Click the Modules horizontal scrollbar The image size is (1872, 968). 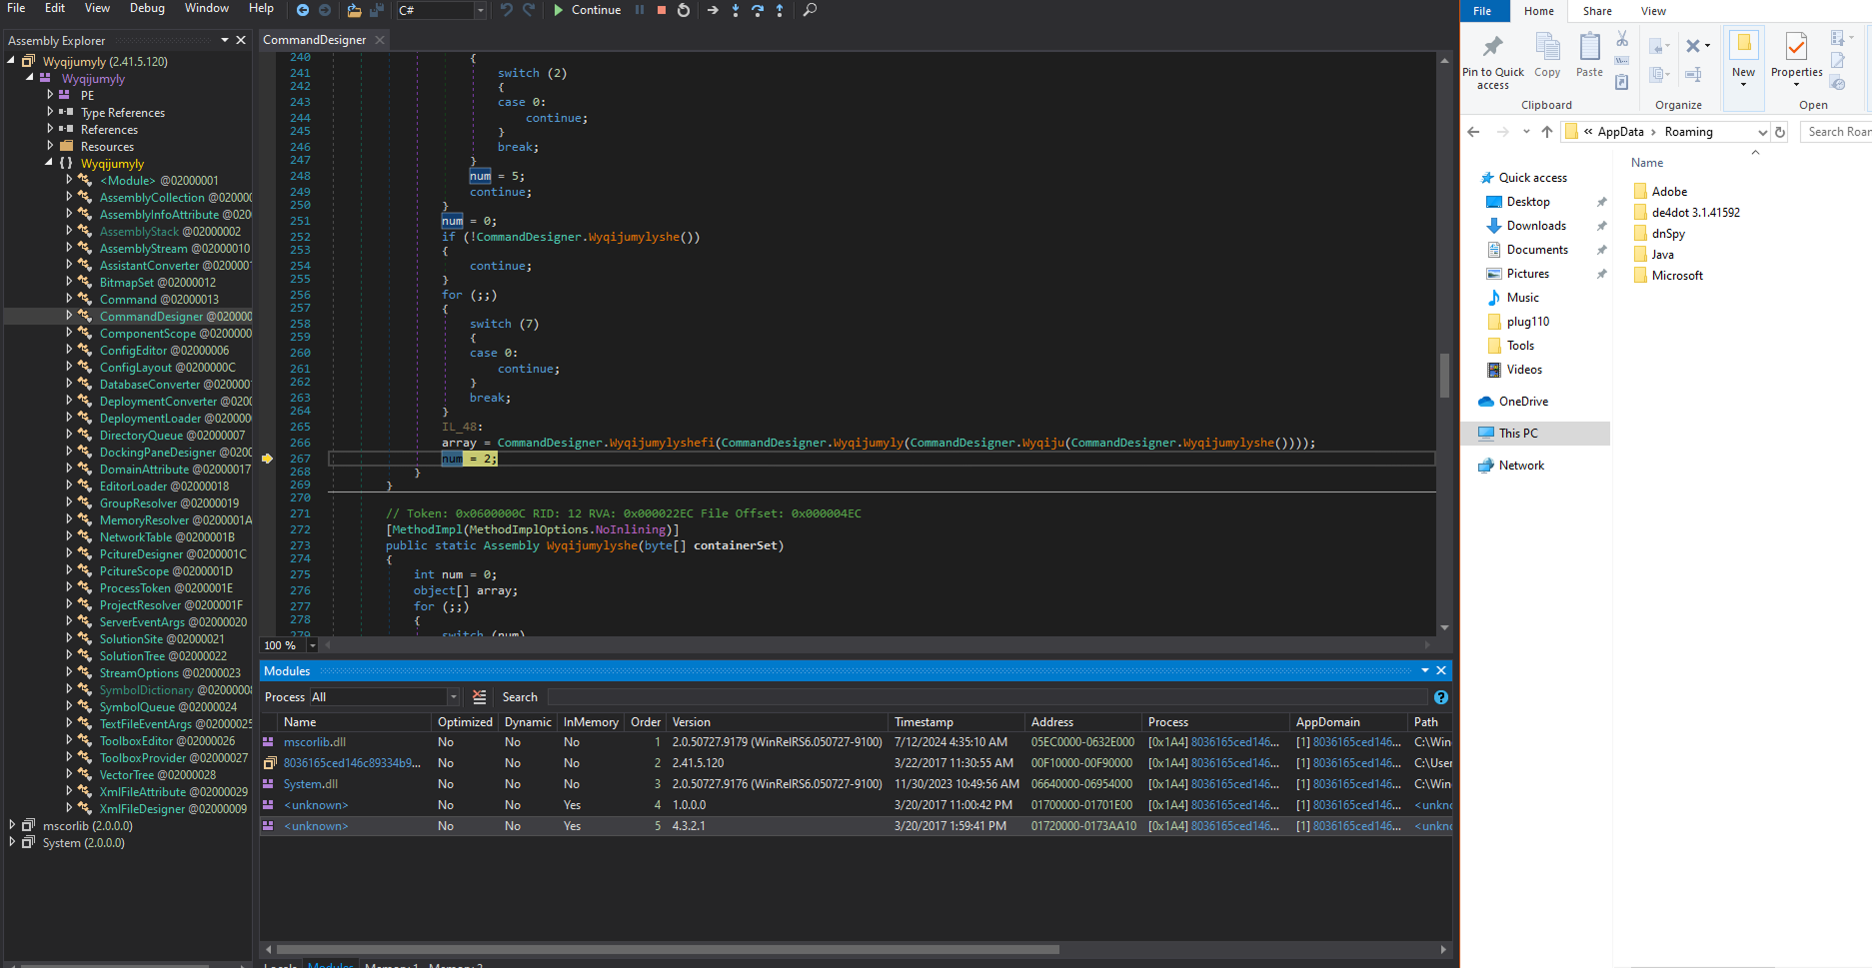tap(667, 949)
